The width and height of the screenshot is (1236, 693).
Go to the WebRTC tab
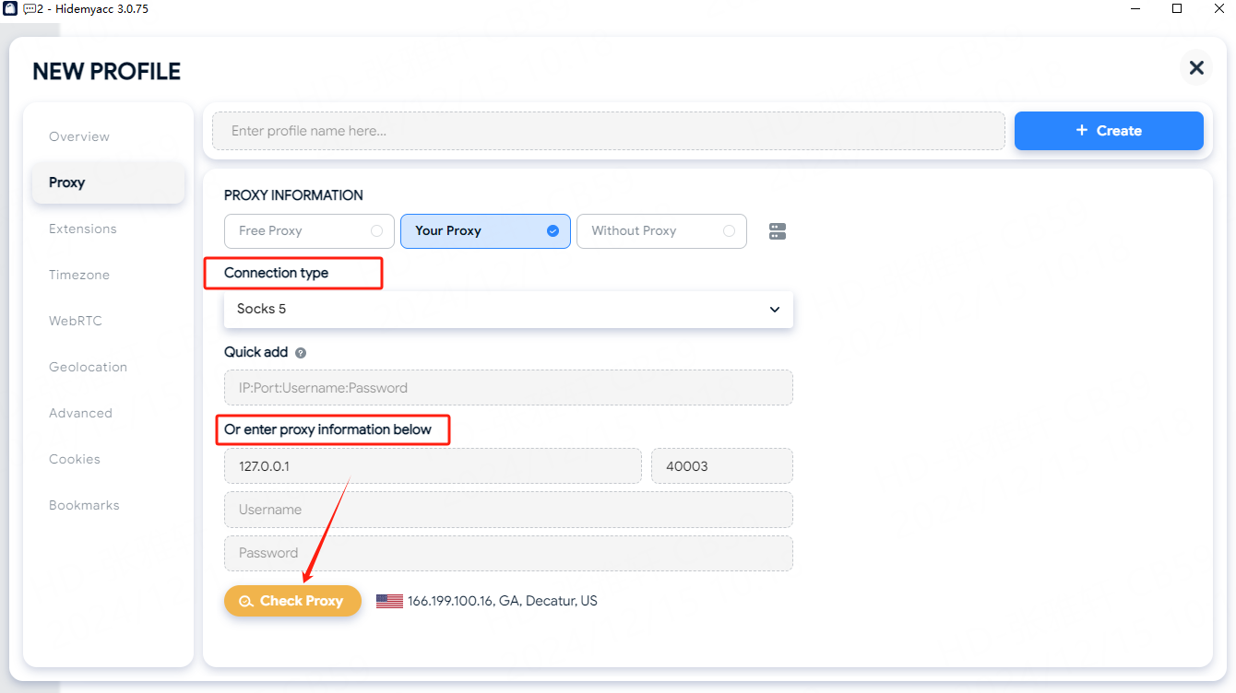click(x=76, y=321)
